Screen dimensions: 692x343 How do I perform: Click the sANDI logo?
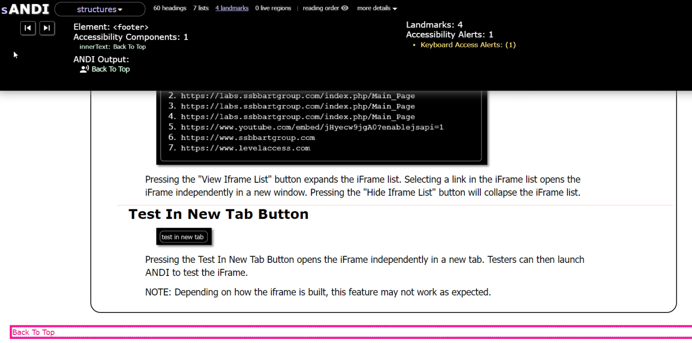pos(25,9)
